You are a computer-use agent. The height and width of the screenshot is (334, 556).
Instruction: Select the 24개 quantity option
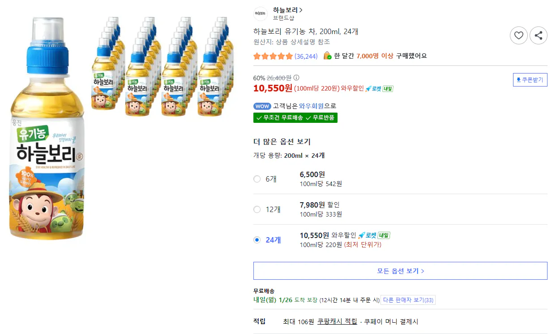pos(257,240)
